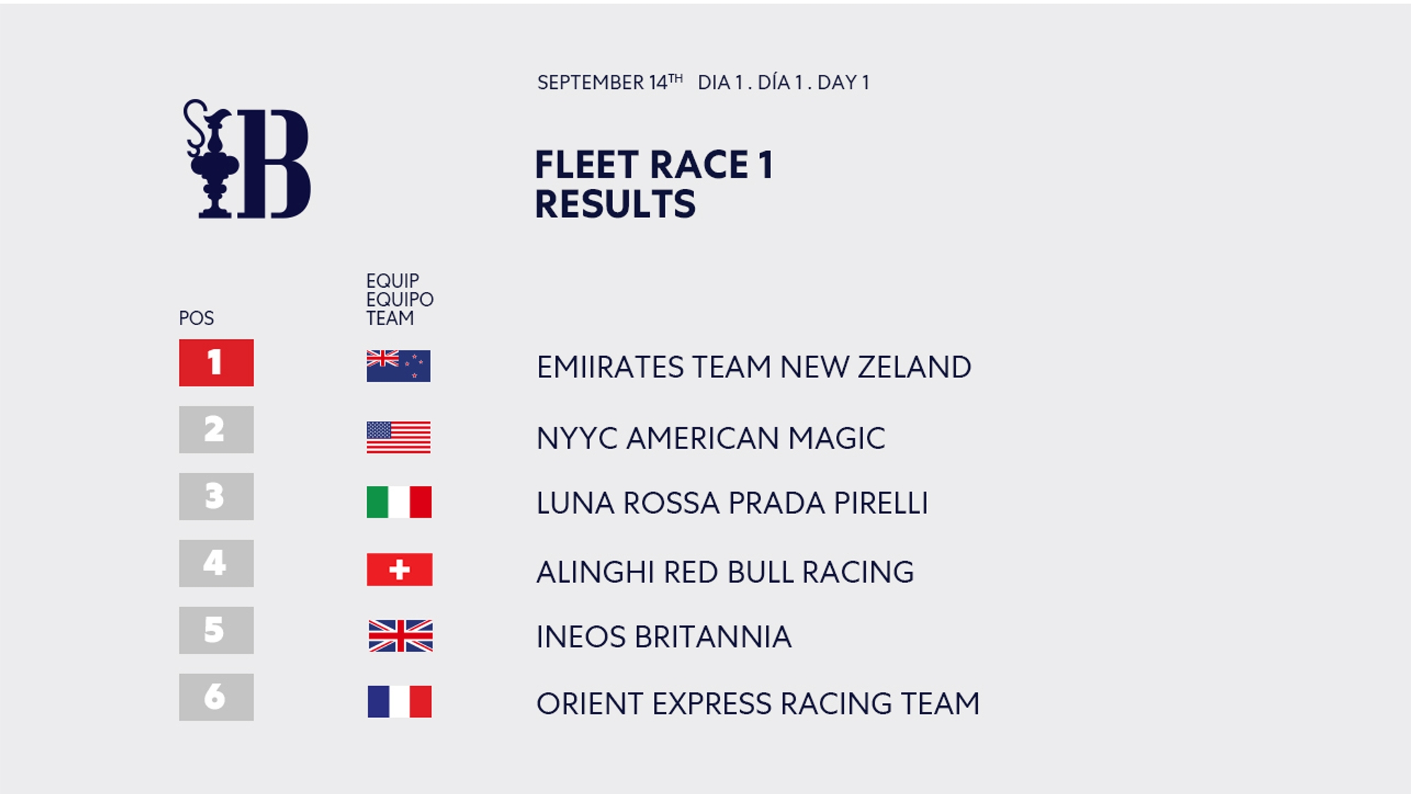
Task: Click the United Kingdom flag icon
Action: (401, 636)
